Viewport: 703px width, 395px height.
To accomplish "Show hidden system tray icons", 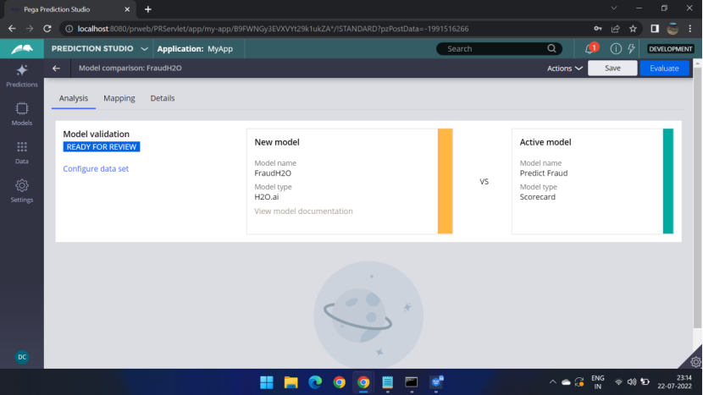I will (552, 382).
